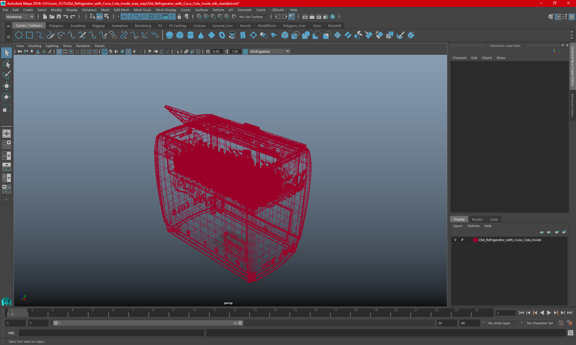
Task: Switch to single perspective layout
Action: tap(7, 134)
